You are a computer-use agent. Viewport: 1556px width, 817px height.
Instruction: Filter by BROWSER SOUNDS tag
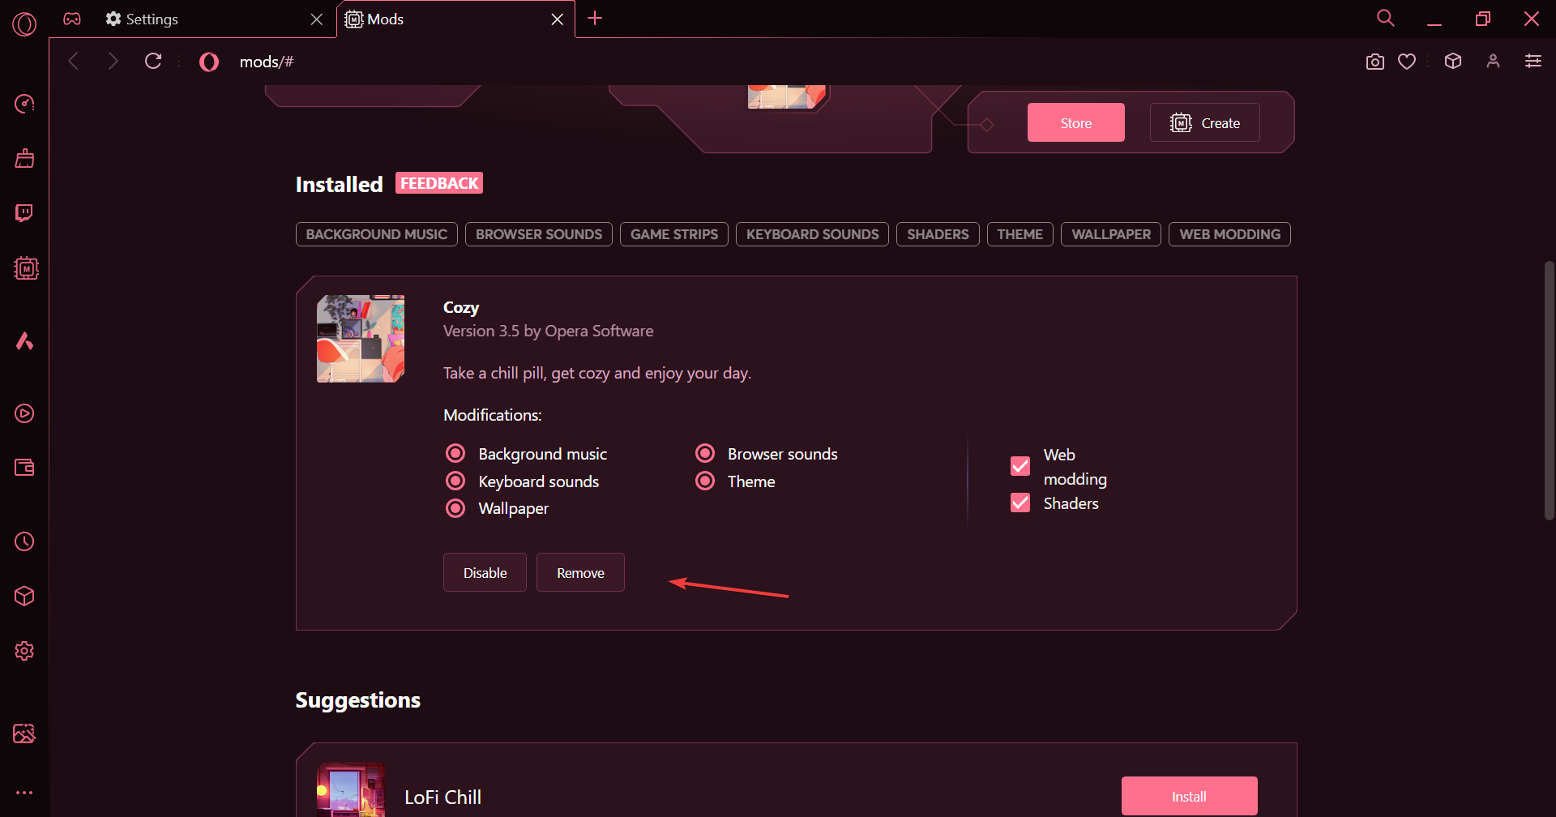(539, 234)
